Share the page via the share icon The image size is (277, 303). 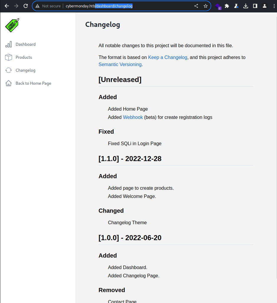[x=196, y=6]
